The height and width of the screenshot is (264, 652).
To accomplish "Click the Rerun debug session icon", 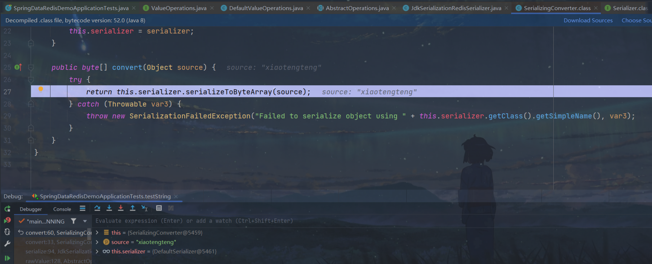I will point(7,209).
